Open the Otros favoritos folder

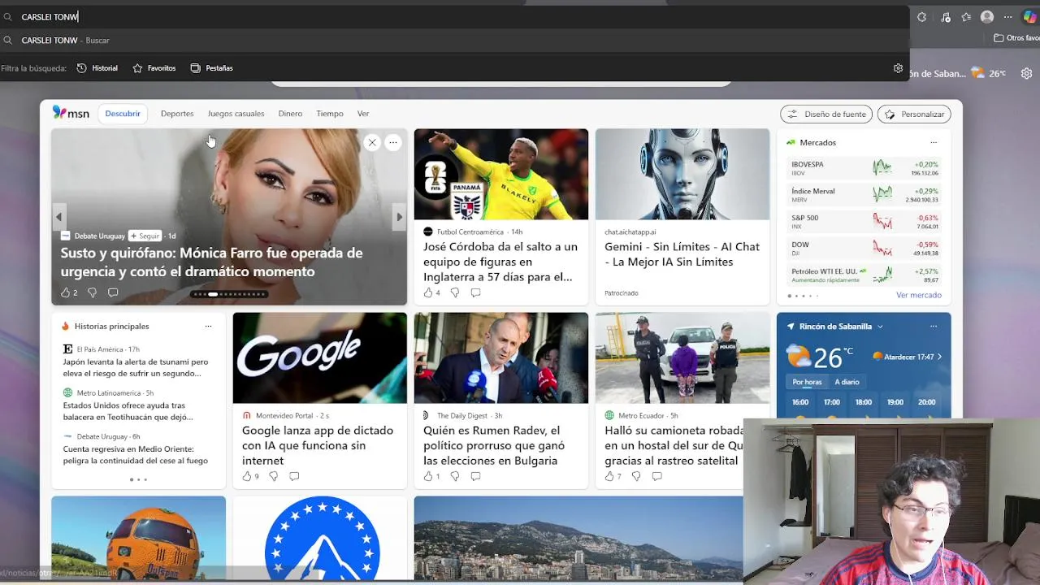(x=1016, y=38)
